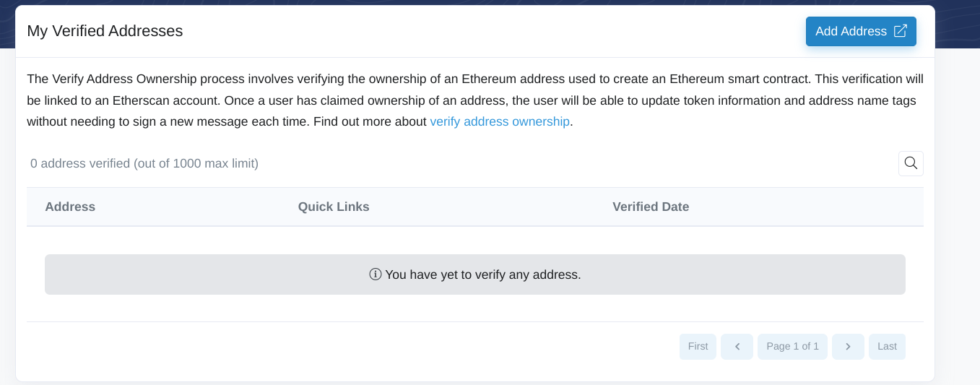Click the info circle icon in the empty notice

[x=375, y=274]
